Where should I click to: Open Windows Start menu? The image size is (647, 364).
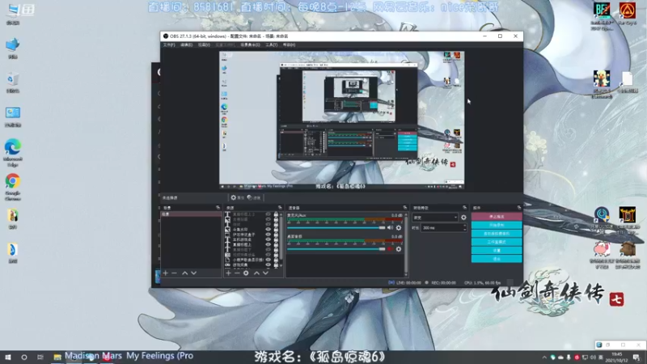(8, 357)
